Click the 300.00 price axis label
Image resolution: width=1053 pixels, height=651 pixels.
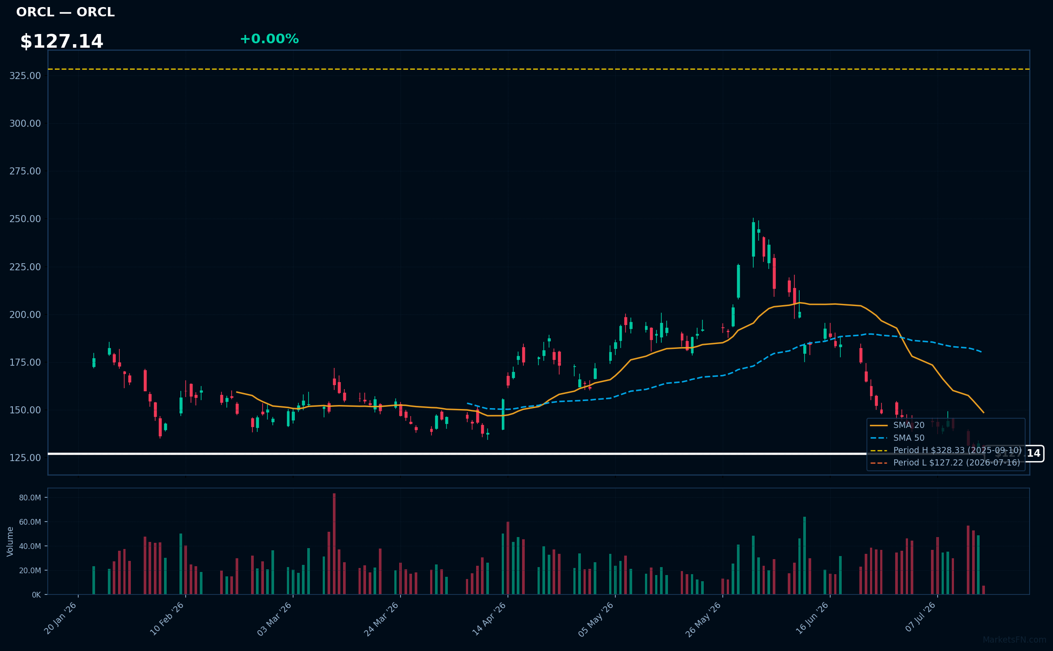pyautogui.click(x=25, y=123)
